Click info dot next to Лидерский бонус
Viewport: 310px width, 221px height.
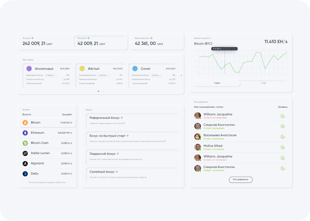[x=118, y=154]
